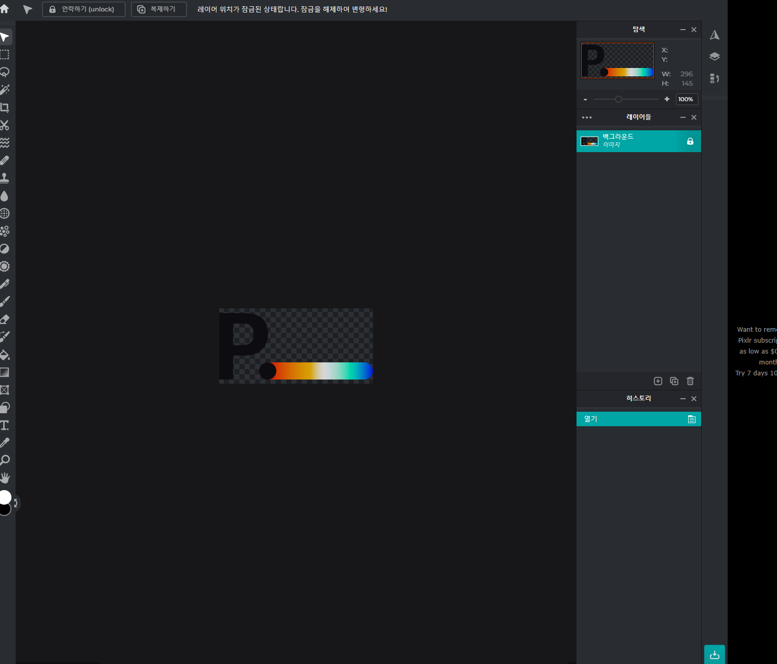Click the teal save/download button
This screenshot has width=777, height=664.
coord(715,654)
